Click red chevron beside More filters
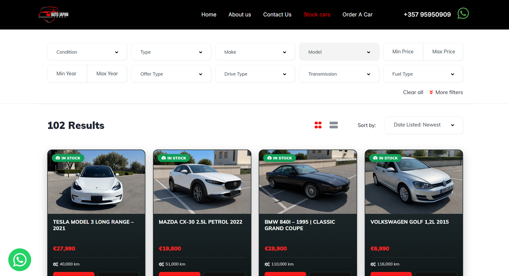This screenshot has width=509, height=276. coord(431,92)
